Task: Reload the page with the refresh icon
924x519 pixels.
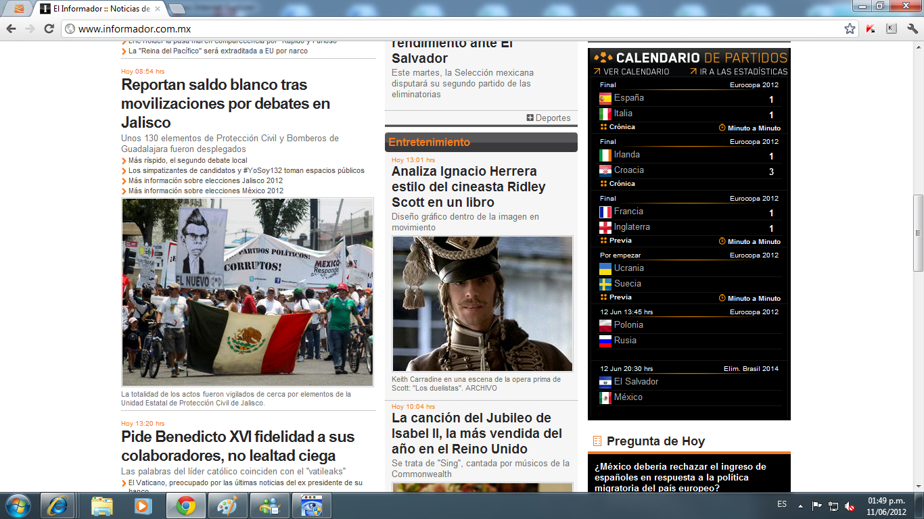Action: pyautogui.click(x=49, y=28)
